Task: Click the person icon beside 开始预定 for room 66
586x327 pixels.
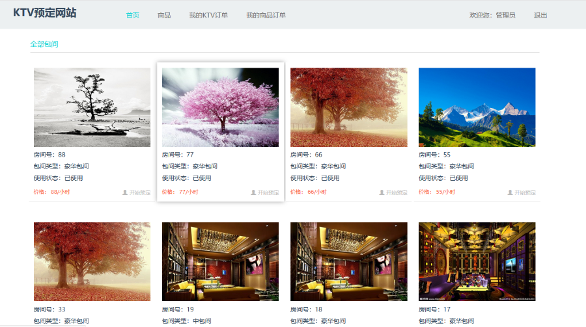Action: coord(382,192)
